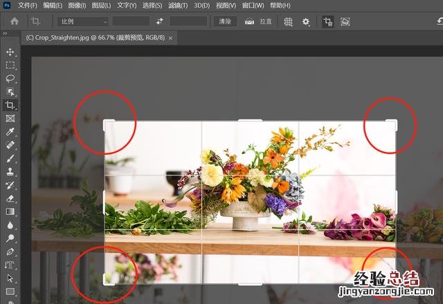Select the Move tool

pos(10,52)
